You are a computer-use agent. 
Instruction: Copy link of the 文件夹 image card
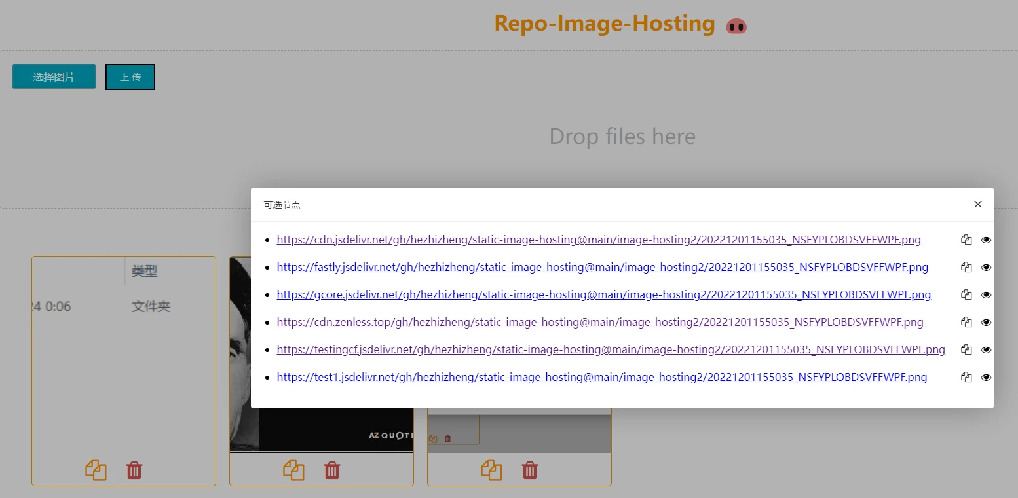tap(96, 470)
